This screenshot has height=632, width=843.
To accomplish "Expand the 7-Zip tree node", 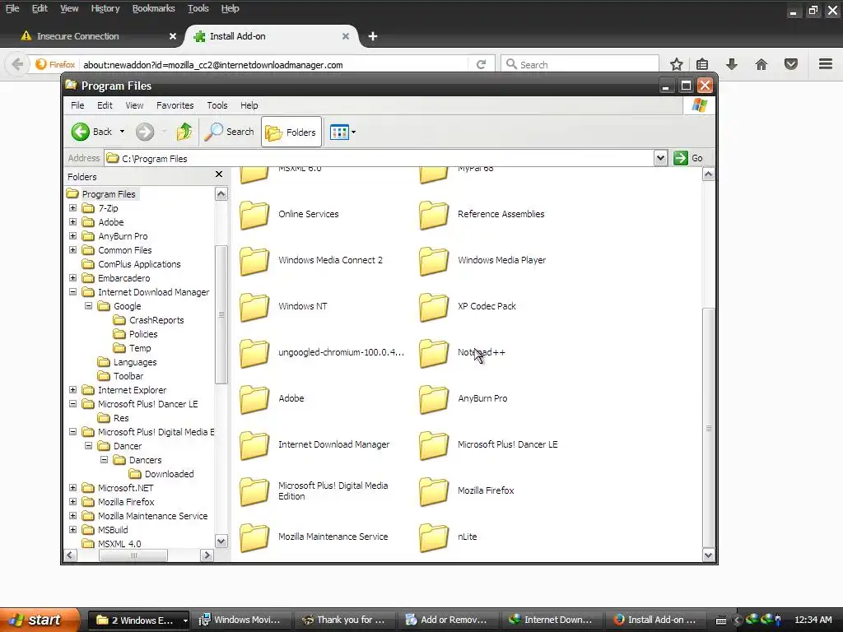I will [x=73, y=208].
